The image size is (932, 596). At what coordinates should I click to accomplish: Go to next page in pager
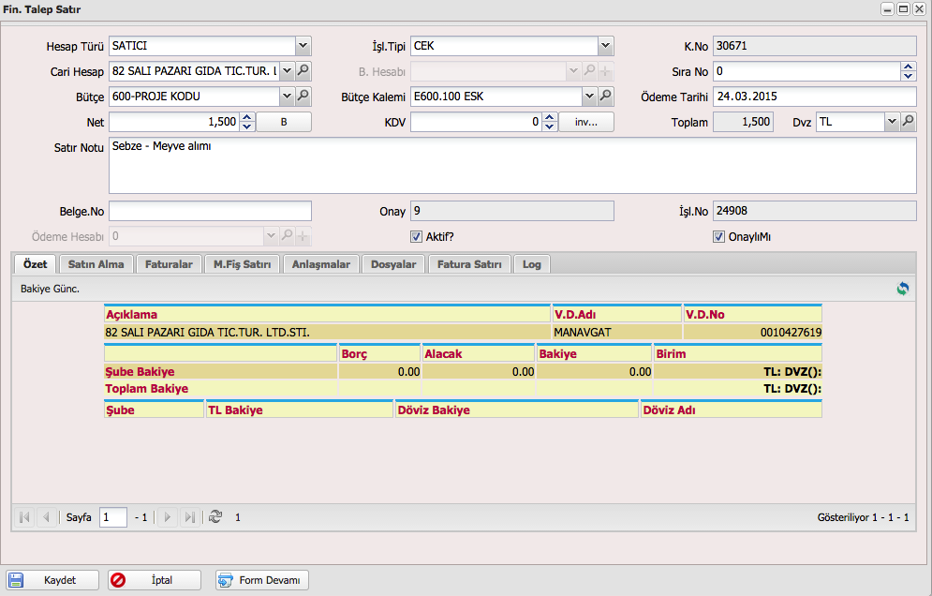click(x=167, y=517)
